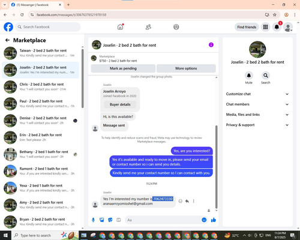300x240 pixels.
Task: Attach a photo file to the message
Action: click(x=102, y=220)
